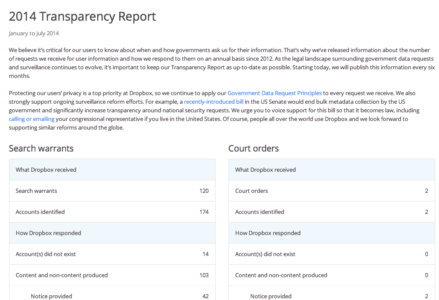Image resolution: width=439 pixels, height=300 pixels.
Task: Open the recently-introduced bill link
Action: coord(213,102)
